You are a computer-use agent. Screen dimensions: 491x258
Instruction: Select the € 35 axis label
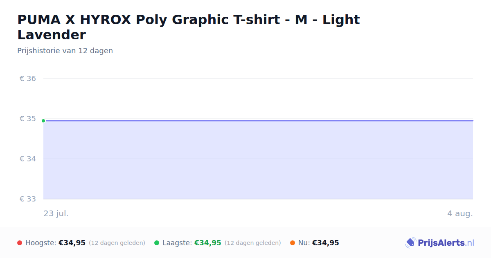[x=28, y=119]
